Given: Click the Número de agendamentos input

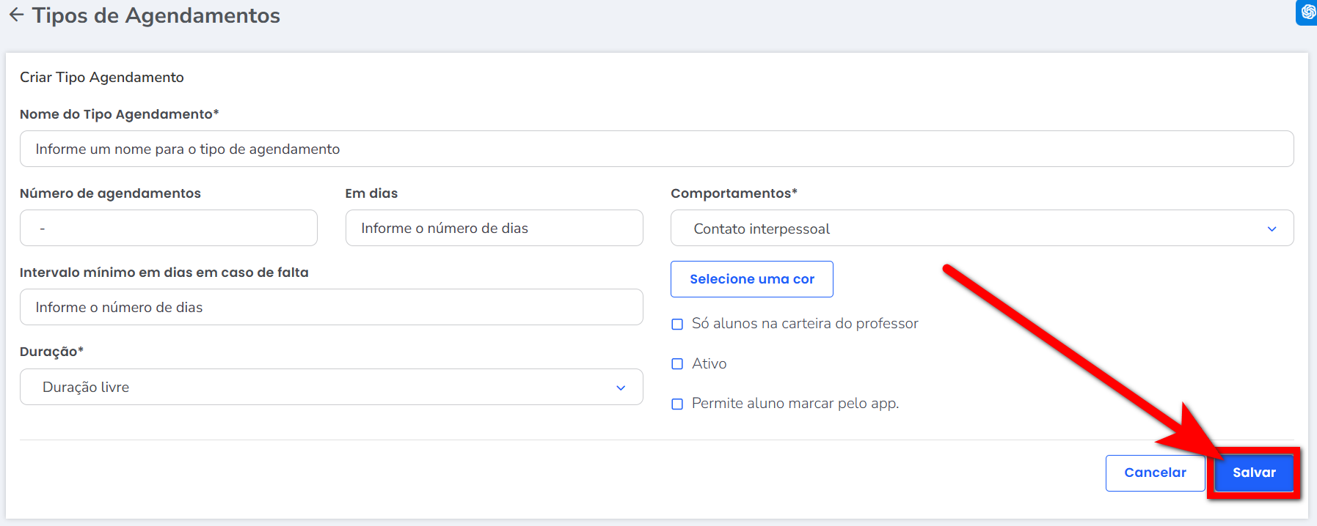Looking at the screenshot, I should pos(168,228).
